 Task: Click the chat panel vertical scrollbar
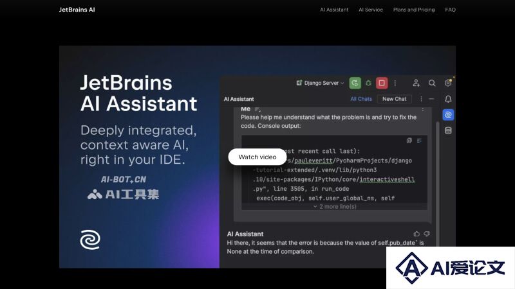(x=438, y=184)
